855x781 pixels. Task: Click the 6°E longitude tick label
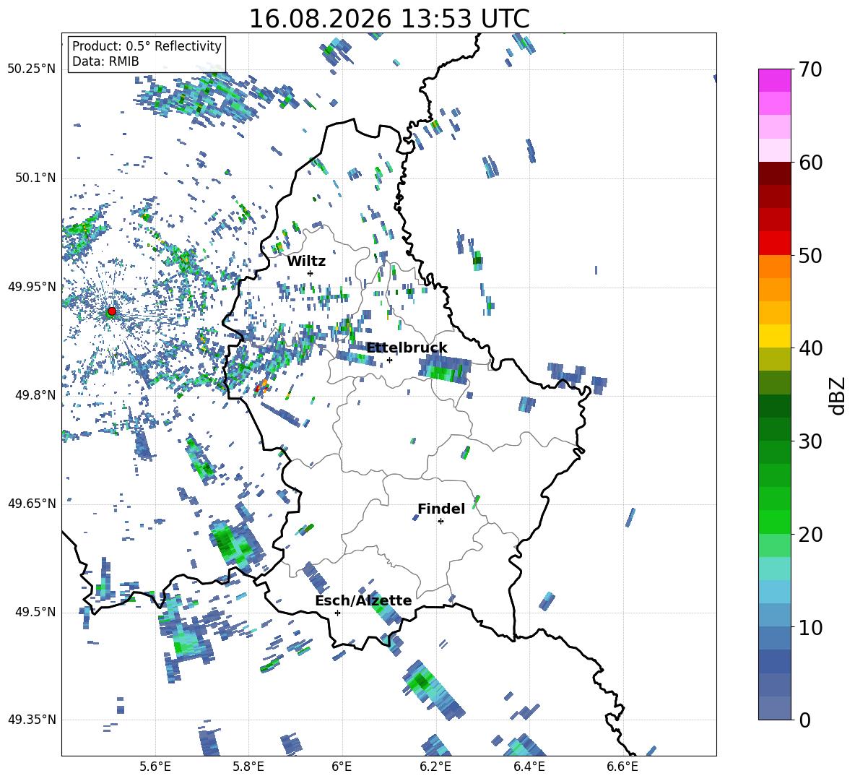click(x=342, y=767)
